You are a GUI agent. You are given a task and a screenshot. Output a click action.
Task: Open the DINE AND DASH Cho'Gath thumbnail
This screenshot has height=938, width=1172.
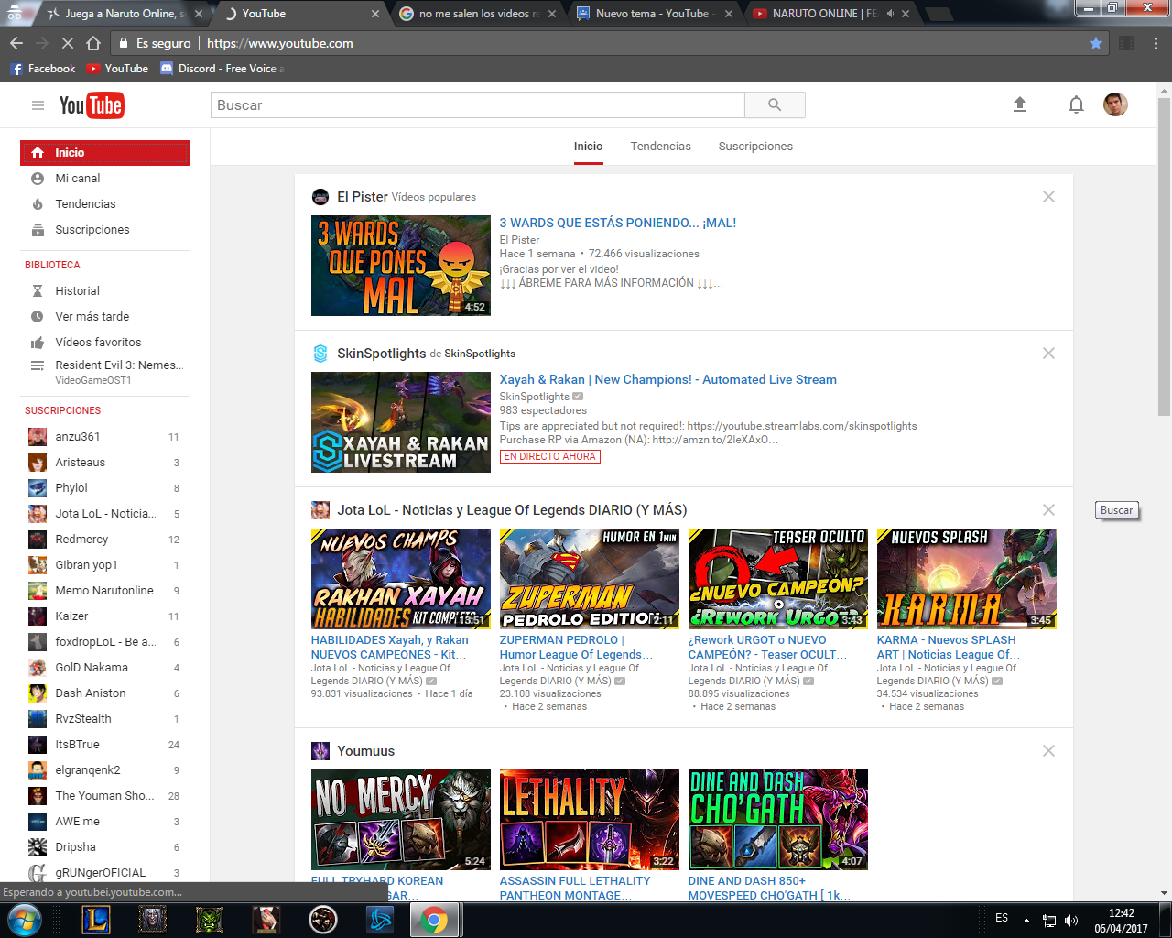click(778, 820)
